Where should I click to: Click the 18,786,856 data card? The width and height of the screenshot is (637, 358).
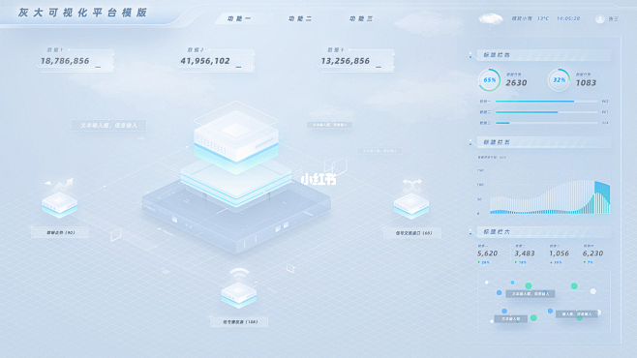tap(75, 59)
